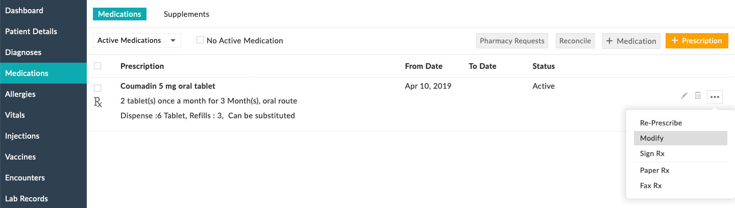Open the Active Medications dropdown
The height and width of the screenshot is (208, 735).
point(137,40)
